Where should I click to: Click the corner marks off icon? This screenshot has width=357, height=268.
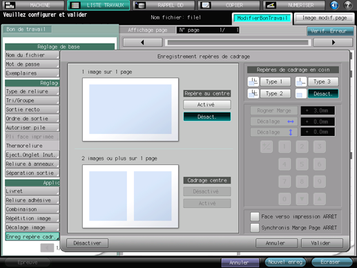point(301,93)
